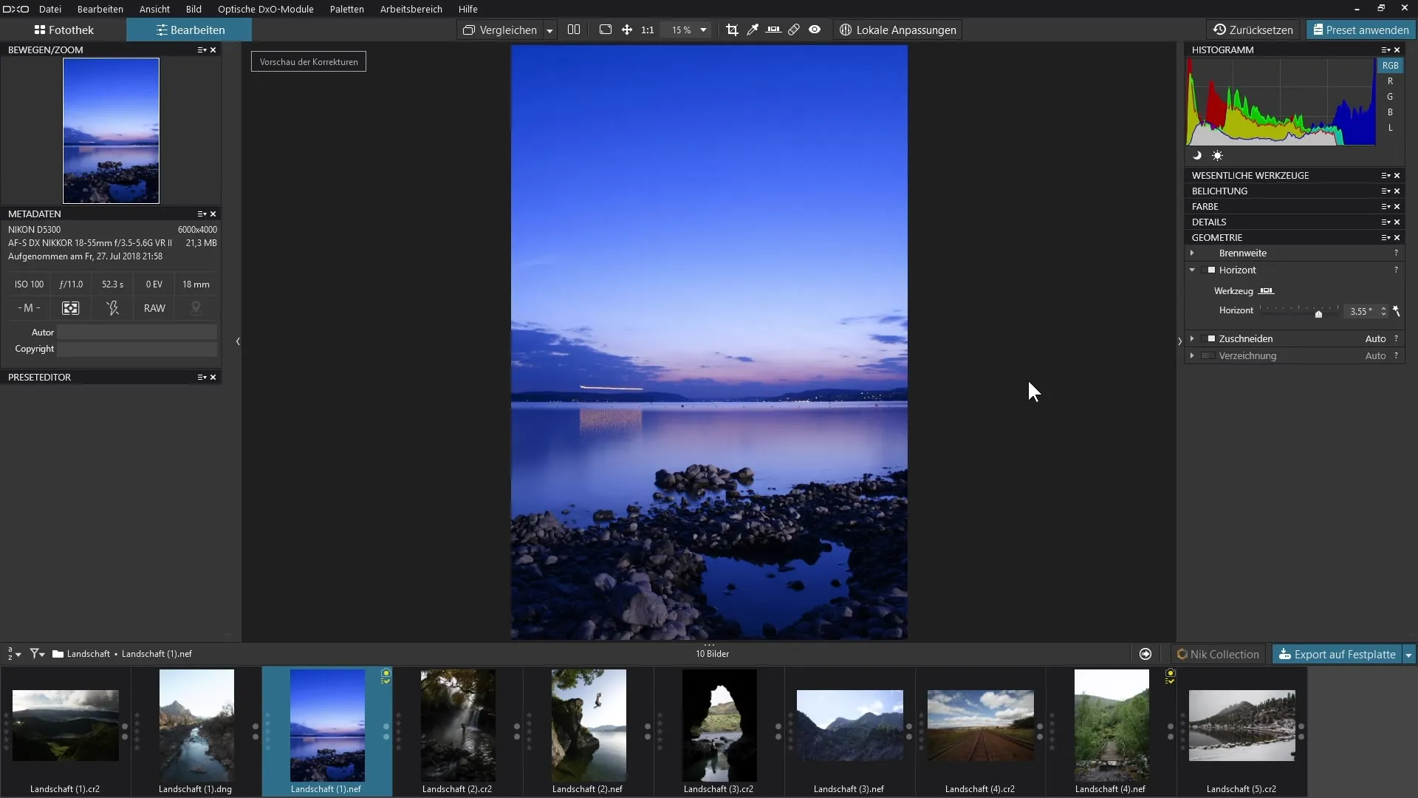Activate the horizon tool in top toolbar

coord(773,30)
